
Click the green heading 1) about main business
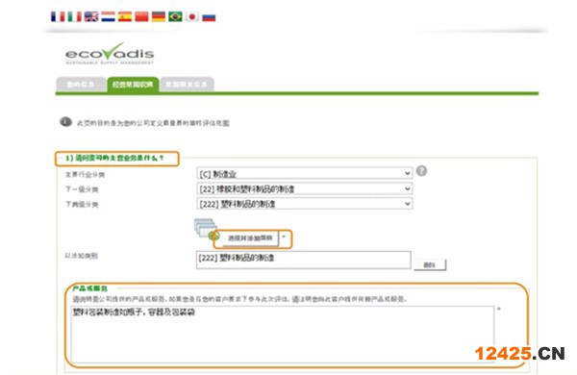(x=114, y=158)
